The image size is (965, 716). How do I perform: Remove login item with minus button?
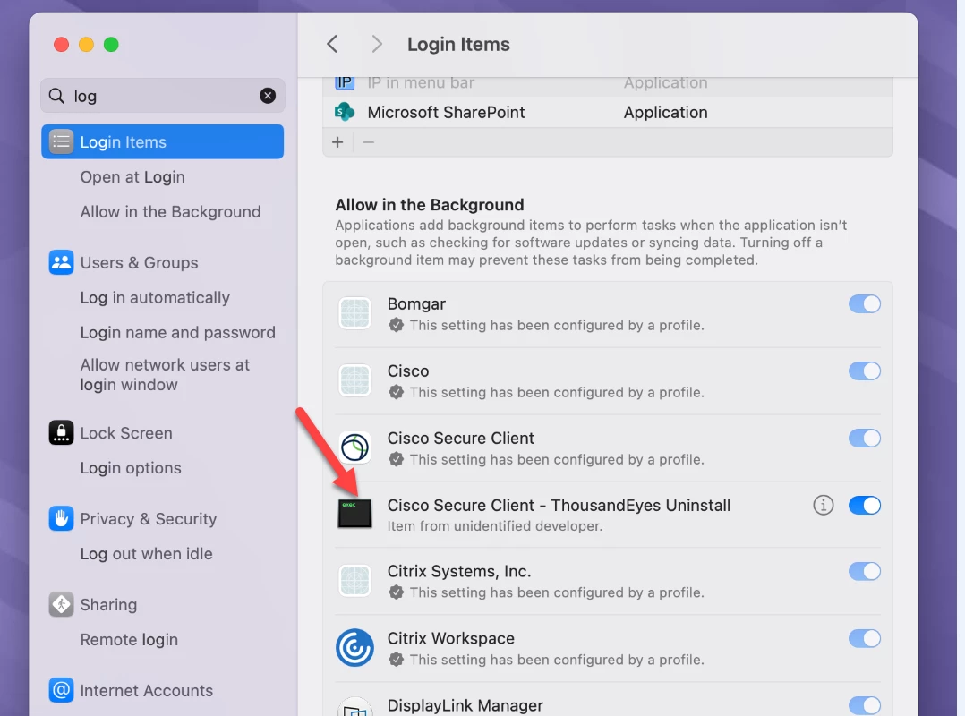pos(368,142)
